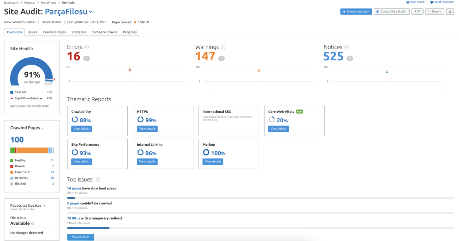The width and height of the screenshot is (459, 241).
Task: Click the Healthy pages count 11
Action: 52,160
